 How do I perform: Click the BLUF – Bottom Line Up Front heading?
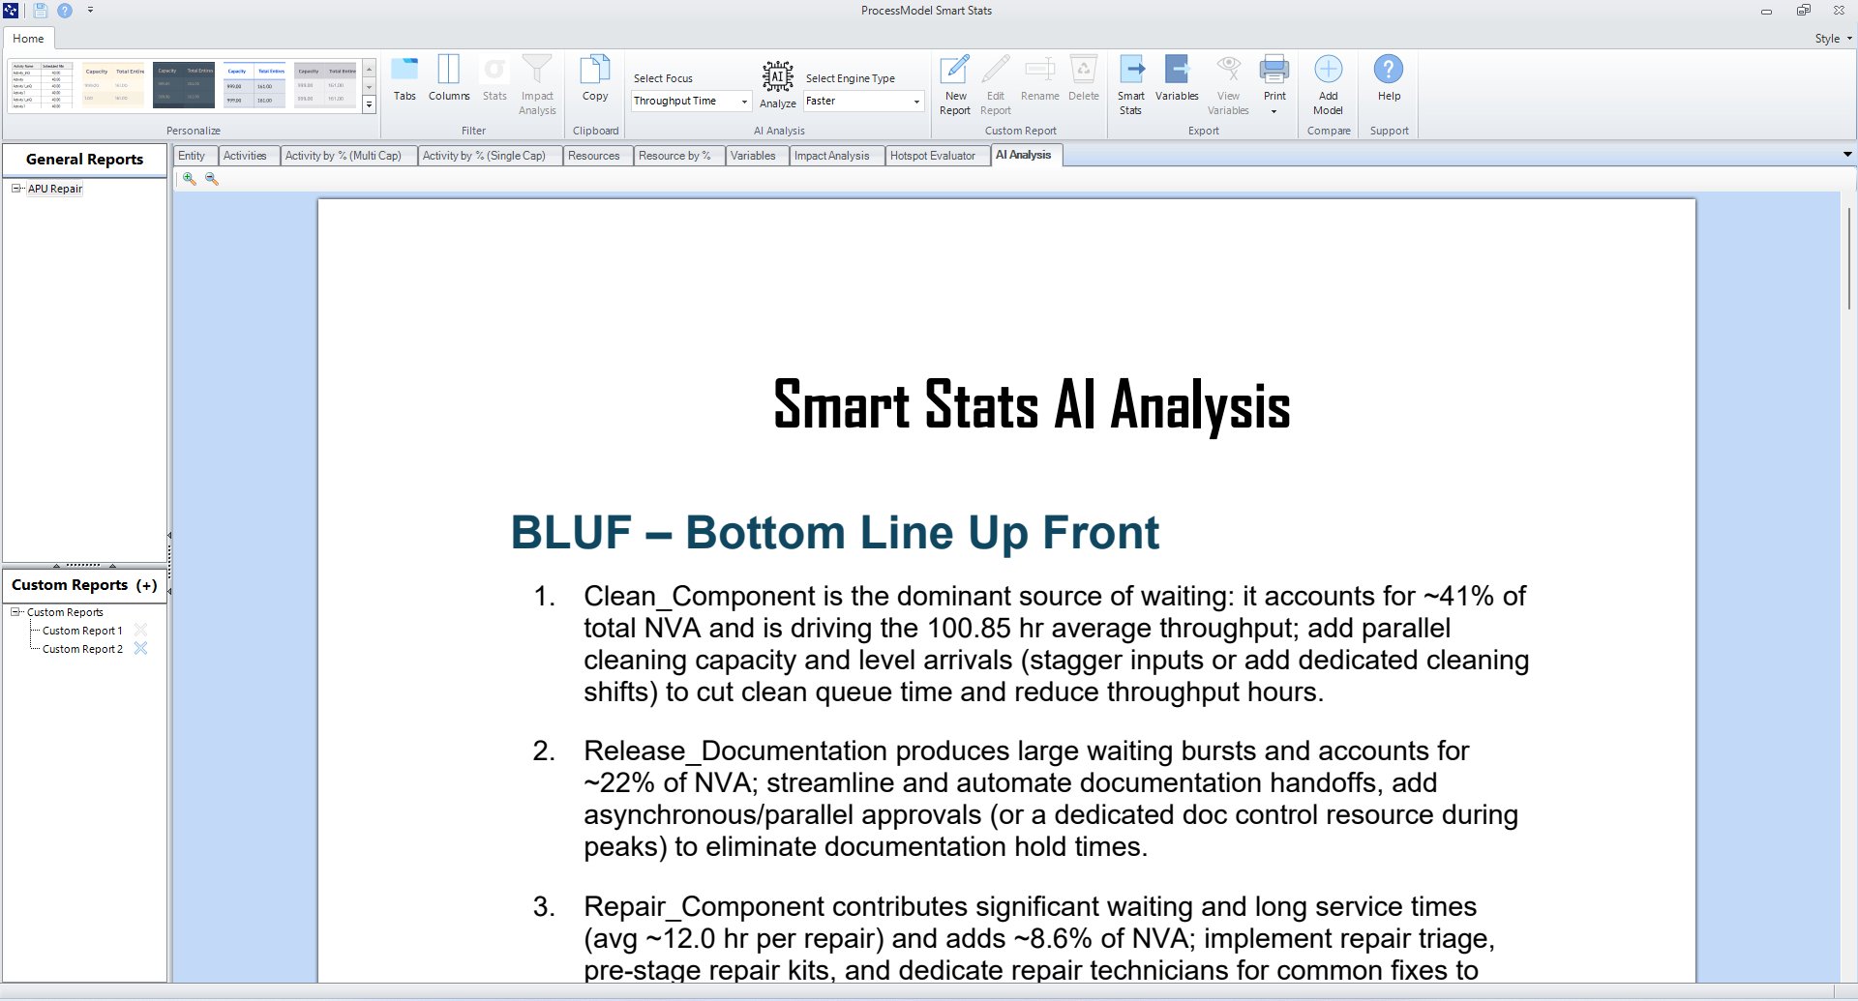(x=835, y=532)
